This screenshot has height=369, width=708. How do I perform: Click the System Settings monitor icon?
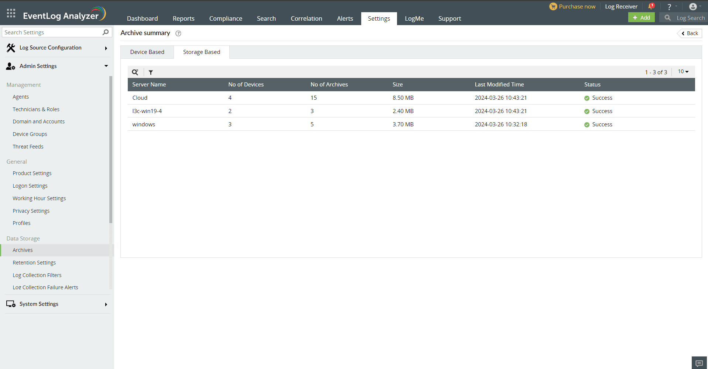11,304
